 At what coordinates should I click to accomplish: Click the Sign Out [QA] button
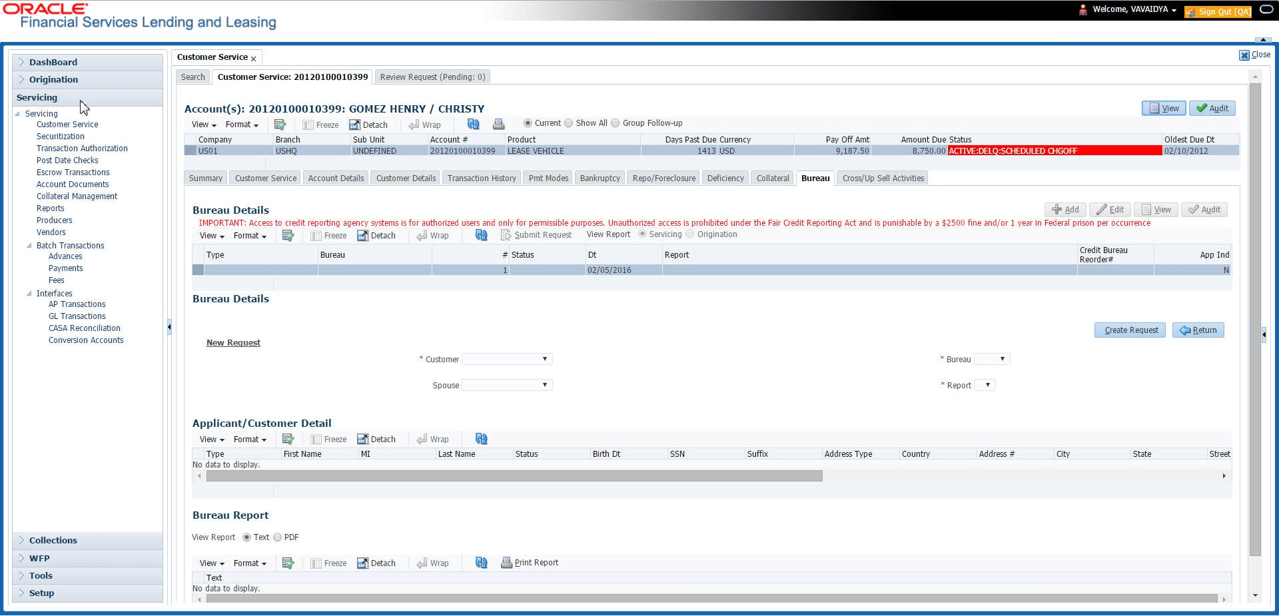[1218, 11]
